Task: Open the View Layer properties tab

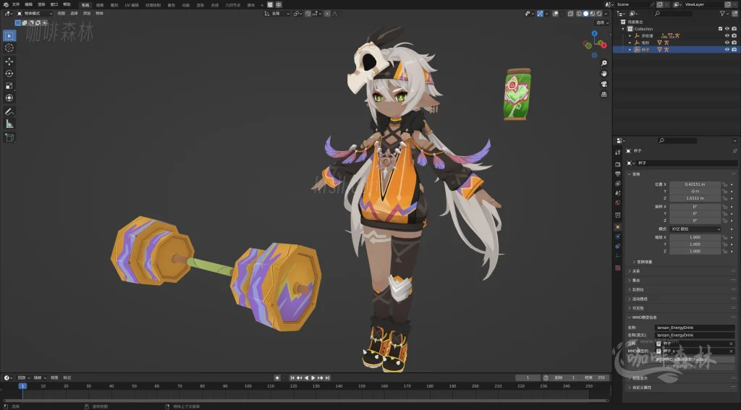Action: (x=618, y=183)
